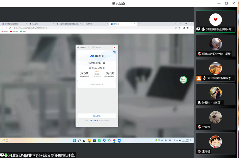Open Microsoft Store from the taskbar
This screenshot has width=239, height=158.
(x=94, y=141)
